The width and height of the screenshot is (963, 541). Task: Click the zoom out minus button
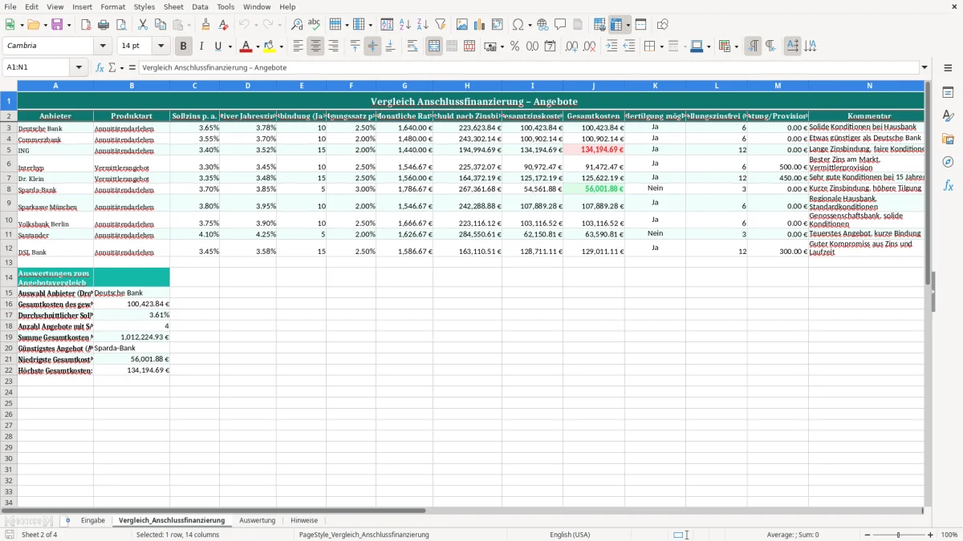pyautogui.click(x=867, y=535)
